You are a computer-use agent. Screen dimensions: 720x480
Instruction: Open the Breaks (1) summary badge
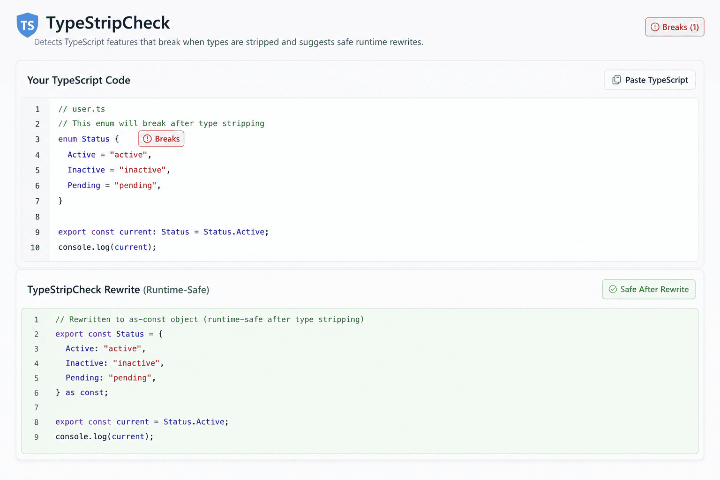(675, 27)
